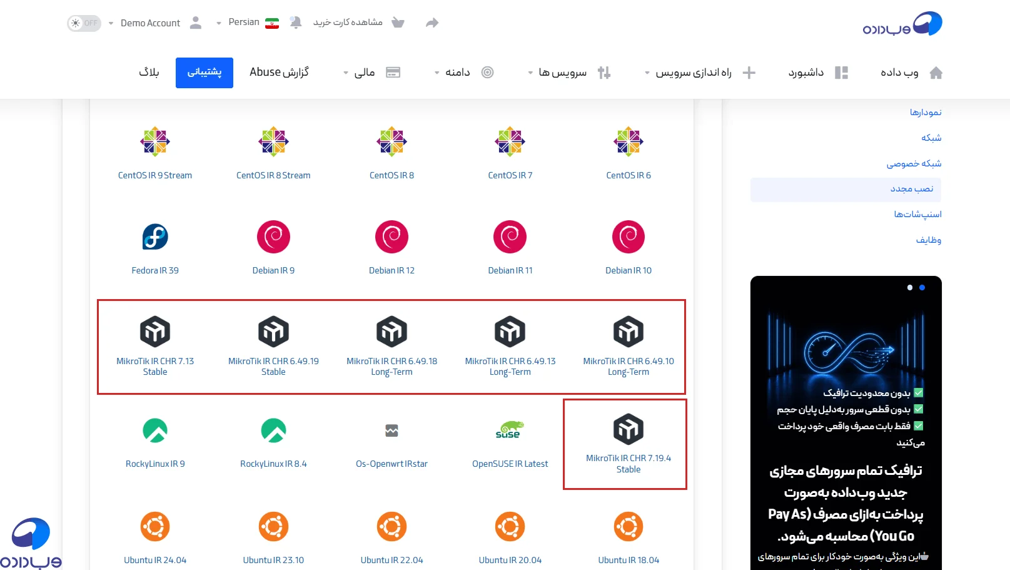Select the Fedora IR 39 icon
Image resolution: width=1010 pixels, height=570 pixels.
coord(155,237)
